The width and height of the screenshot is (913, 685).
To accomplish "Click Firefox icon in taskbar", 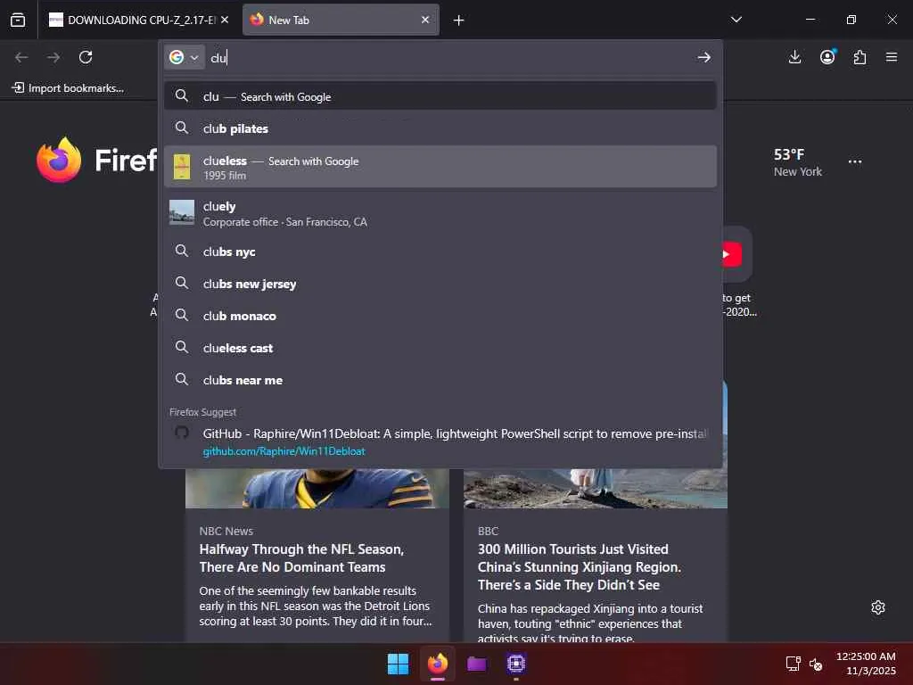I will 438,664.
